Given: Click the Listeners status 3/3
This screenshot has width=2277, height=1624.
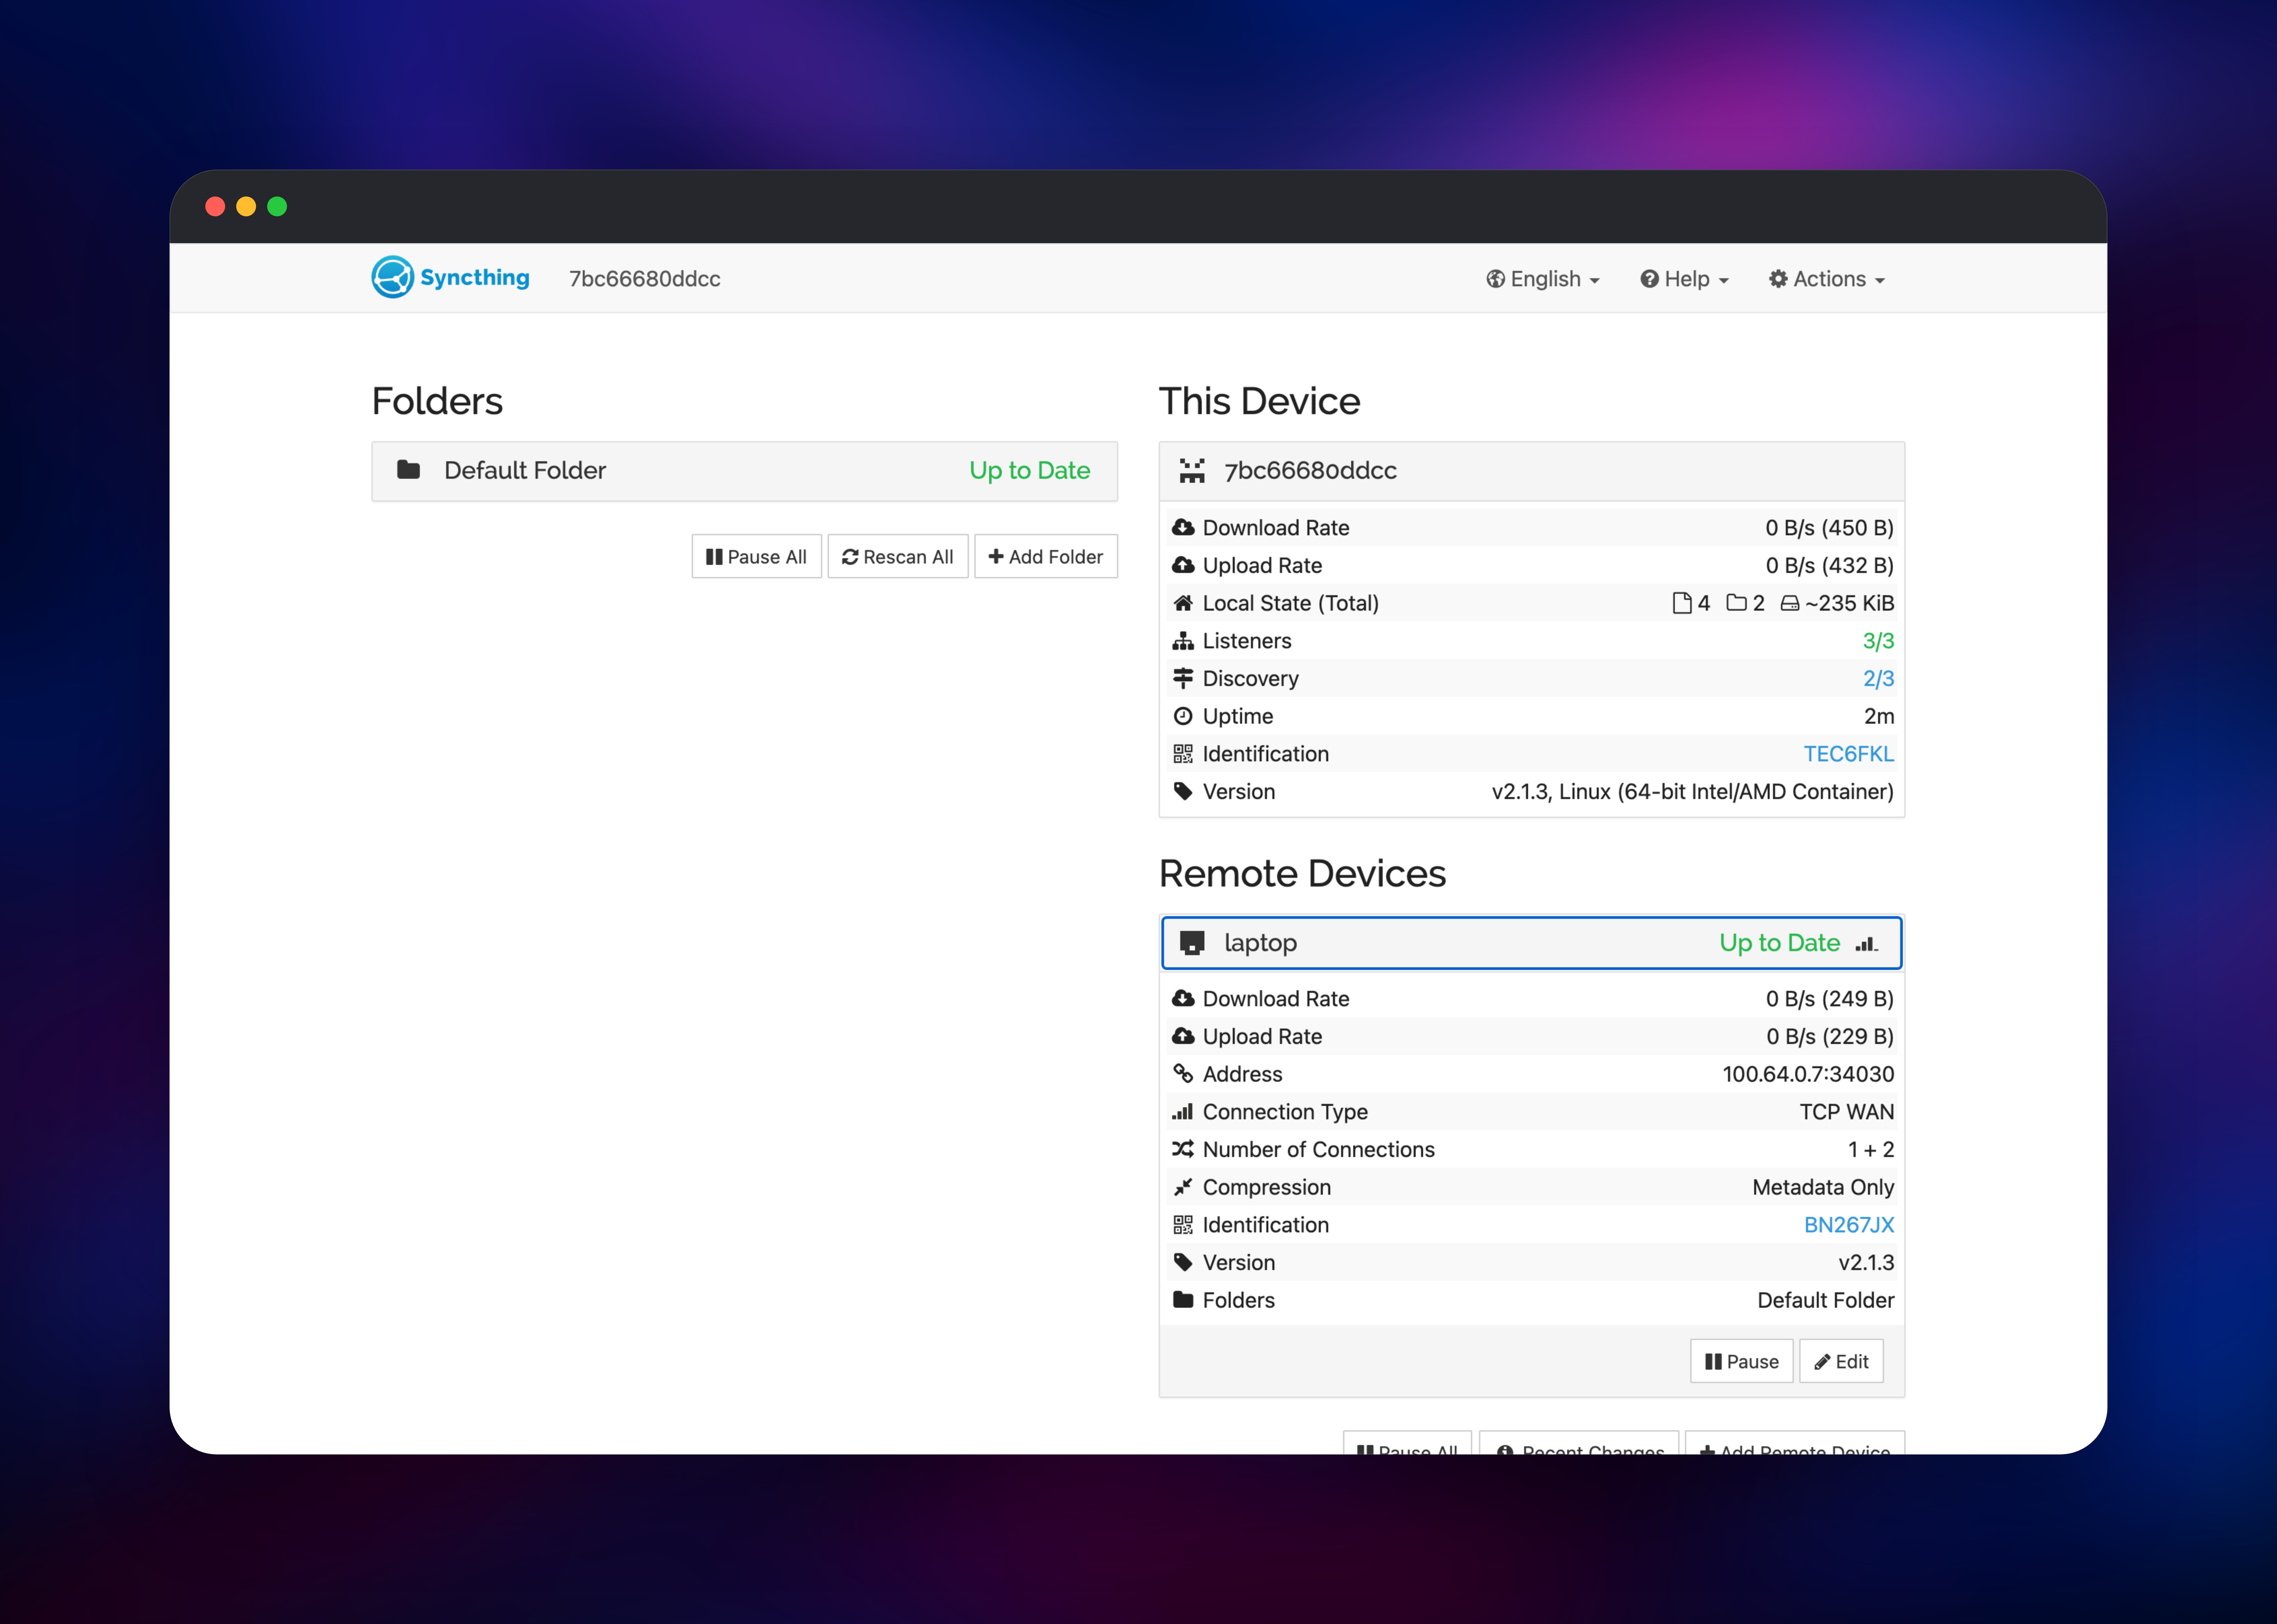Looking at the screenshot, I should point(1879,641).
